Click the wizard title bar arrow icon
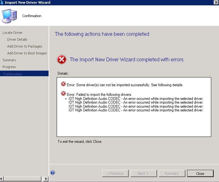The width and height of the screenshot is (219, 182). (2, 2)
